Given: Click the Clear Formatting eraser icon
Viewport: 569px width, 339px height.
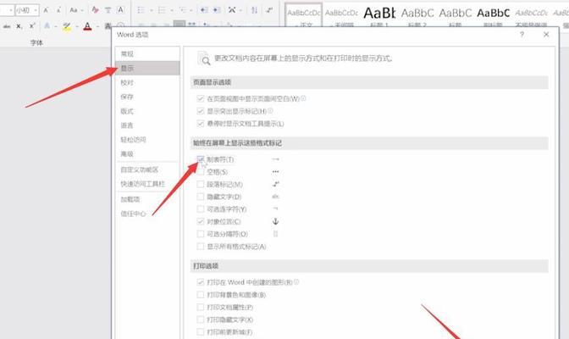Looking at the screenshot, I should coord(95,10).
